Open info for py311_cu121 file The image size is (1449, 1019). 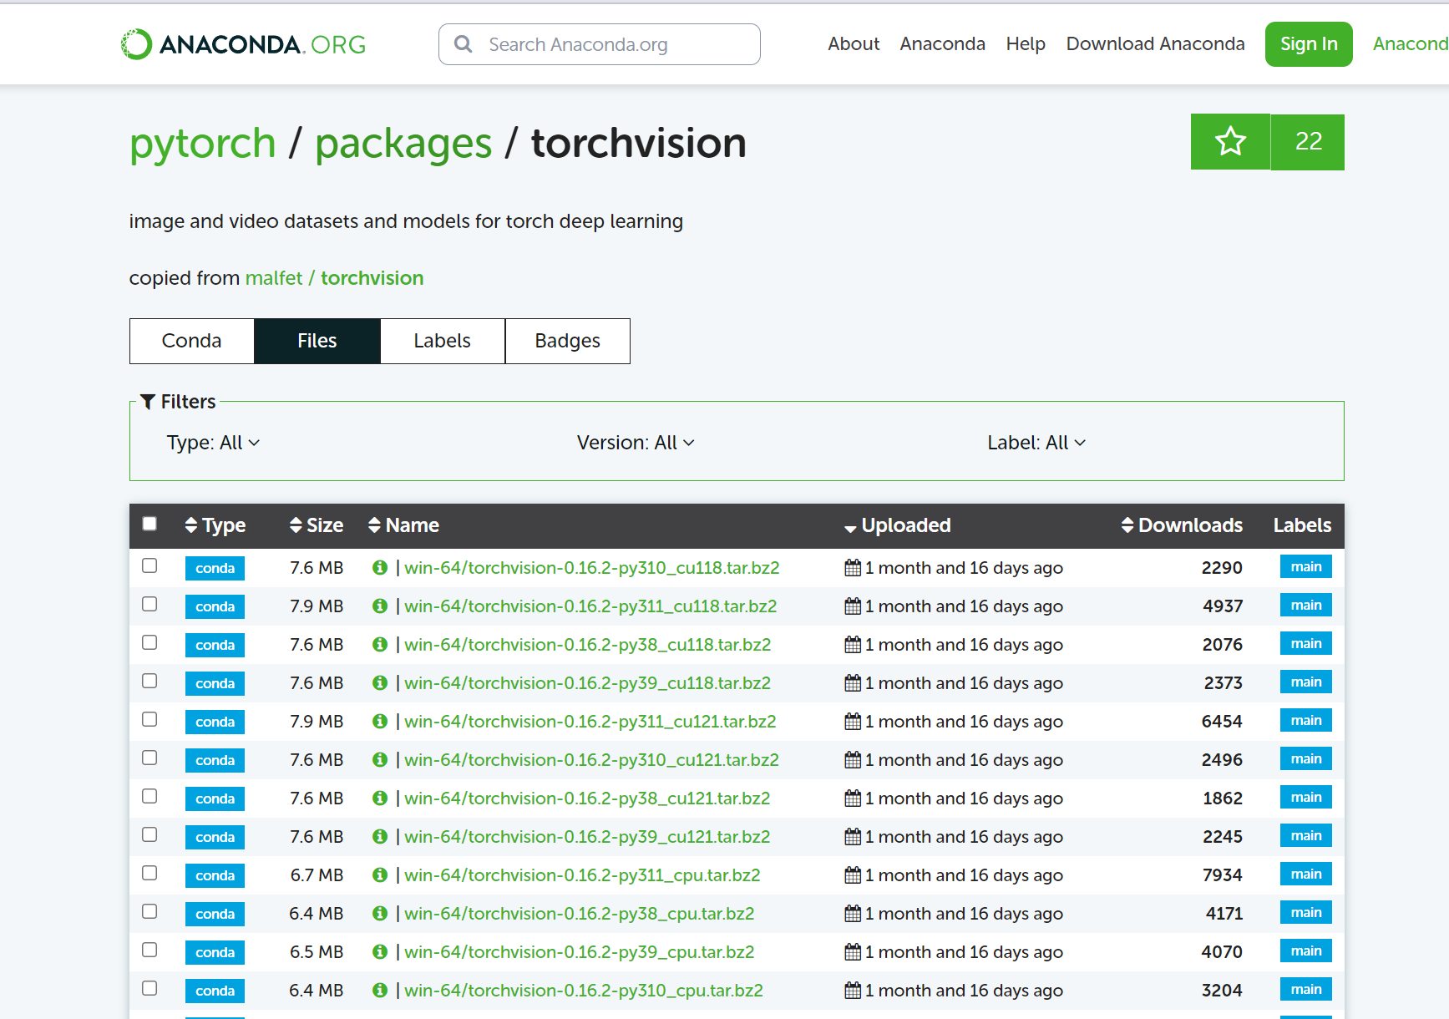coord(380,722)
